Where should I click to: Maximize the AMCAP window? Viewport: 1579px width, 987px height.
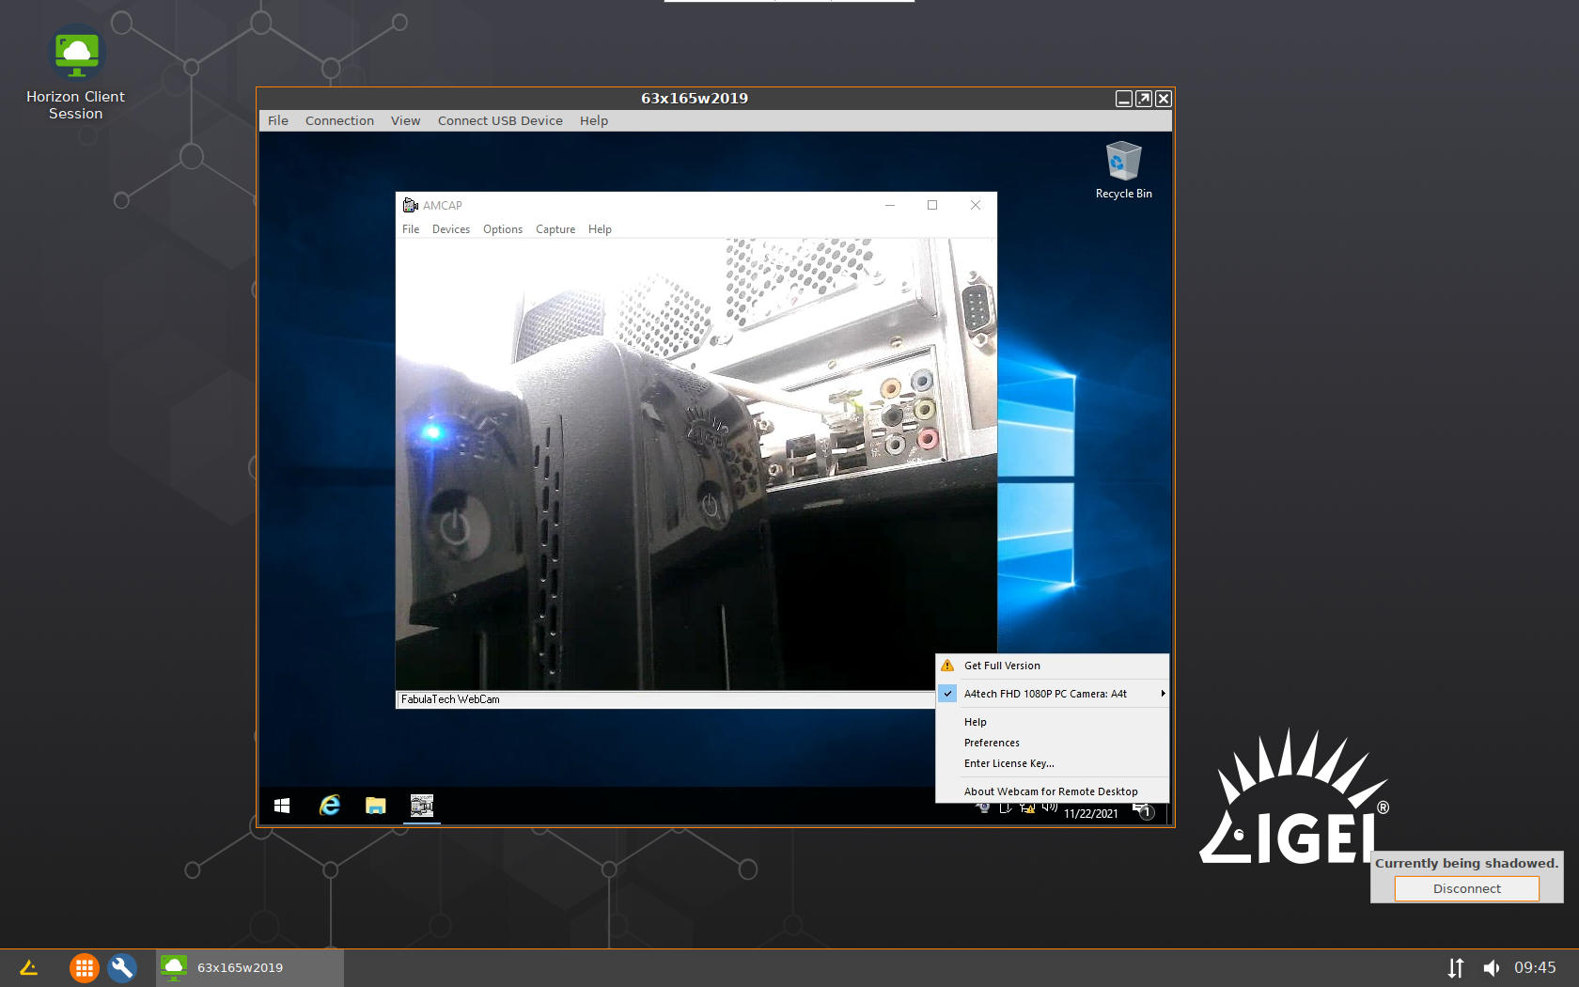932,205
